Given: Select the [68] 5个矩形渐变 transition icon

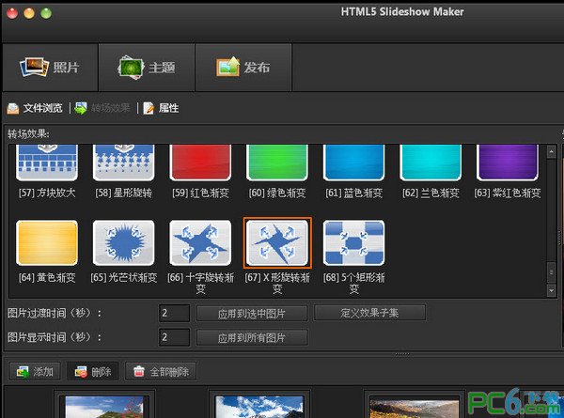Looking at the screenshot, I should point(353,242).
